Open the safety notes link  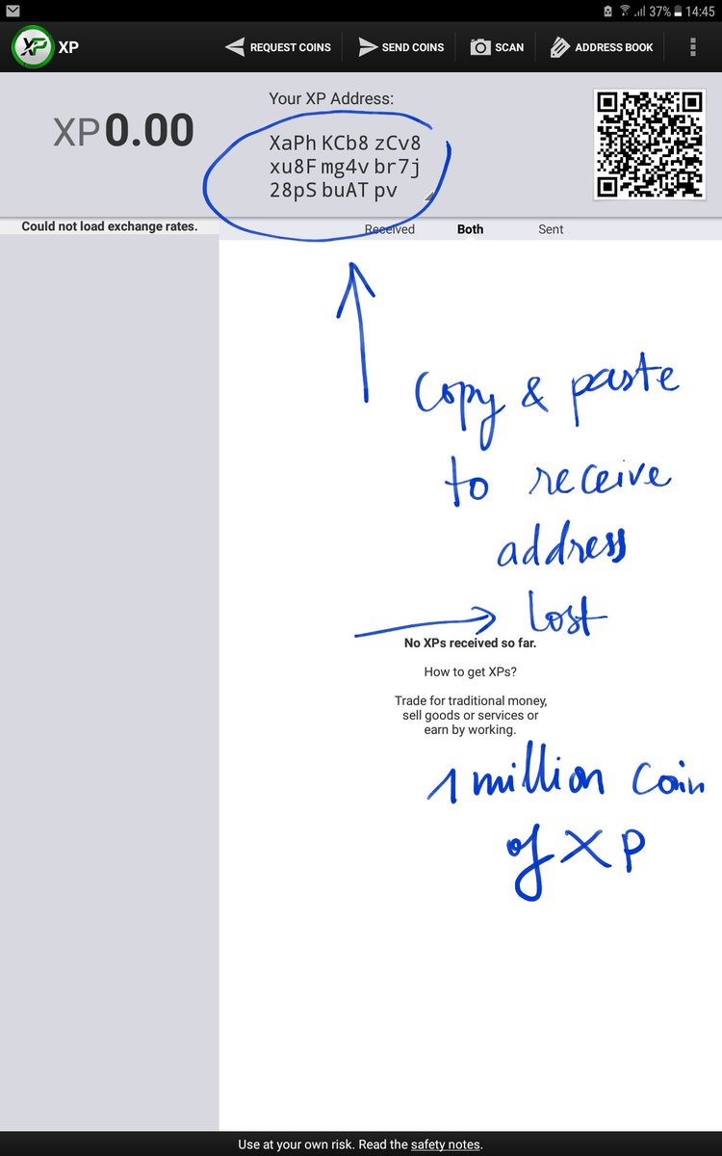(x=445, y=1144)
